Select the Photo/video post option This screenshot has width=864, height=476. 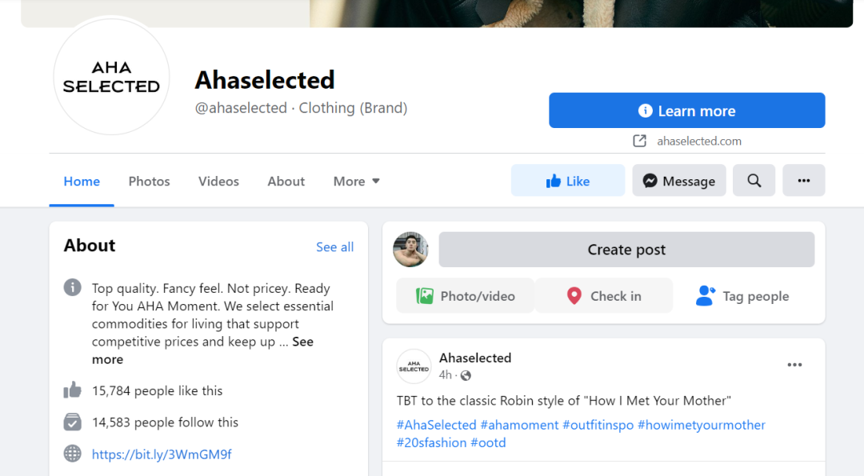[x=466, y=296]
